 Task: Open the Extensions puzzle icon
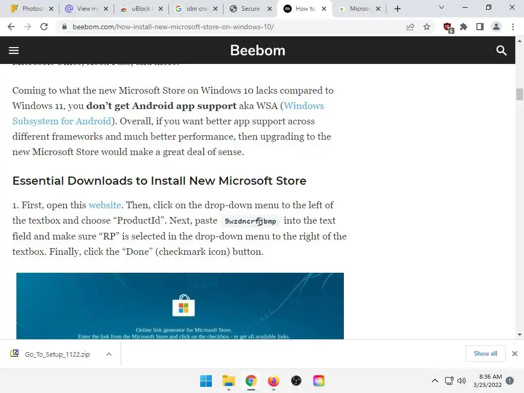[464, 27]
